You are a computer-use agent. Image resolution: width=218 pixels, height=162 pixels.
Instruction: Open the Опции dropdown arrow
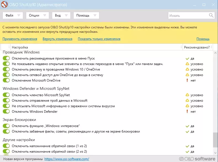45,15
